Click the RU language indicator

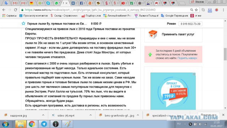(179, 124)
